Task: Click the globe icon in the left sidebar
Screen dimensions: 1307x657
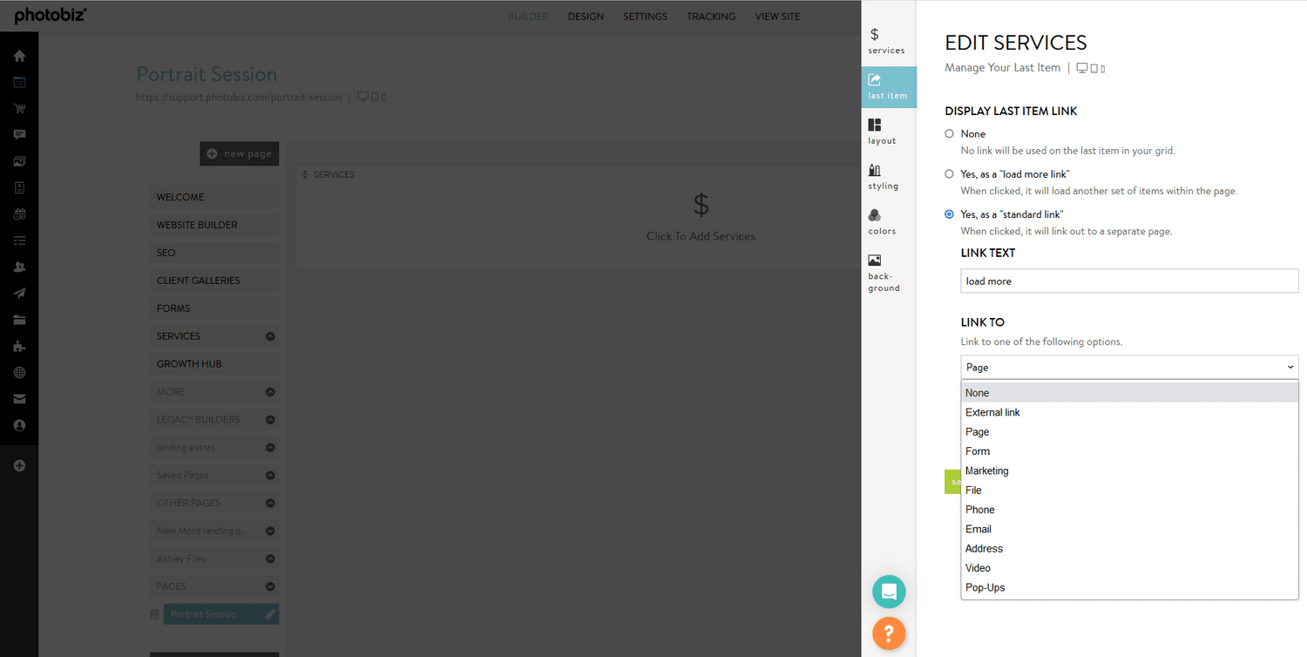Action: coord(19,372)
